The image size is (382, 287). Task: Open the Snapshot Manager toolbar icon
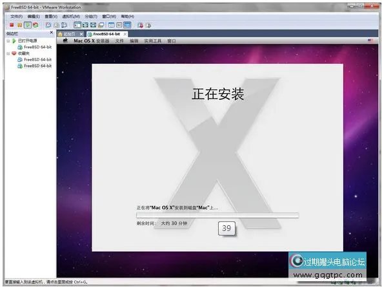click(x=64, y=25)
